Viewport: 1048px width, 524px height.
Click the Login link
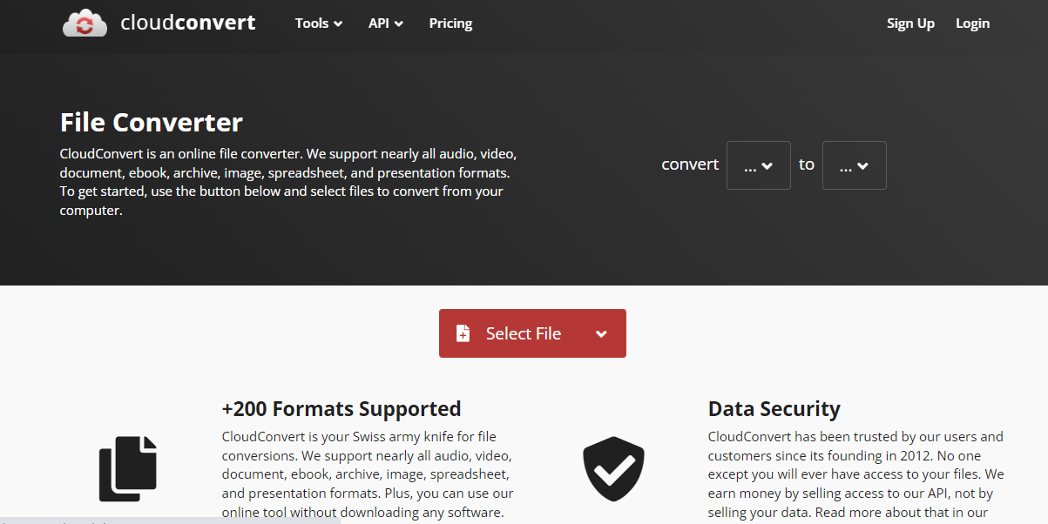tap(972, 24)
